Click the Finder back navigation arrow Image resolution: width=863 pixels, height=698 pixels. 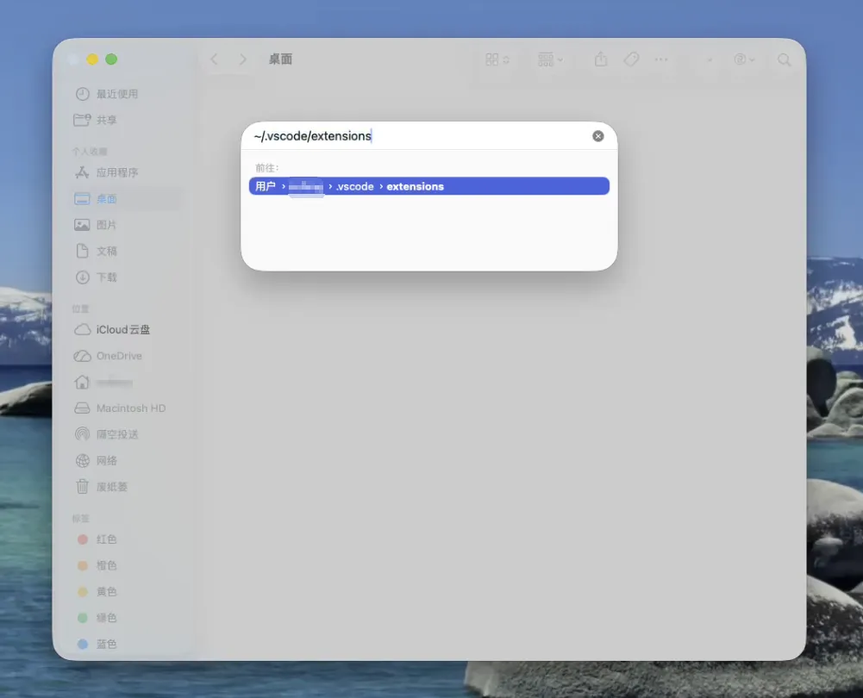[215, 59]
